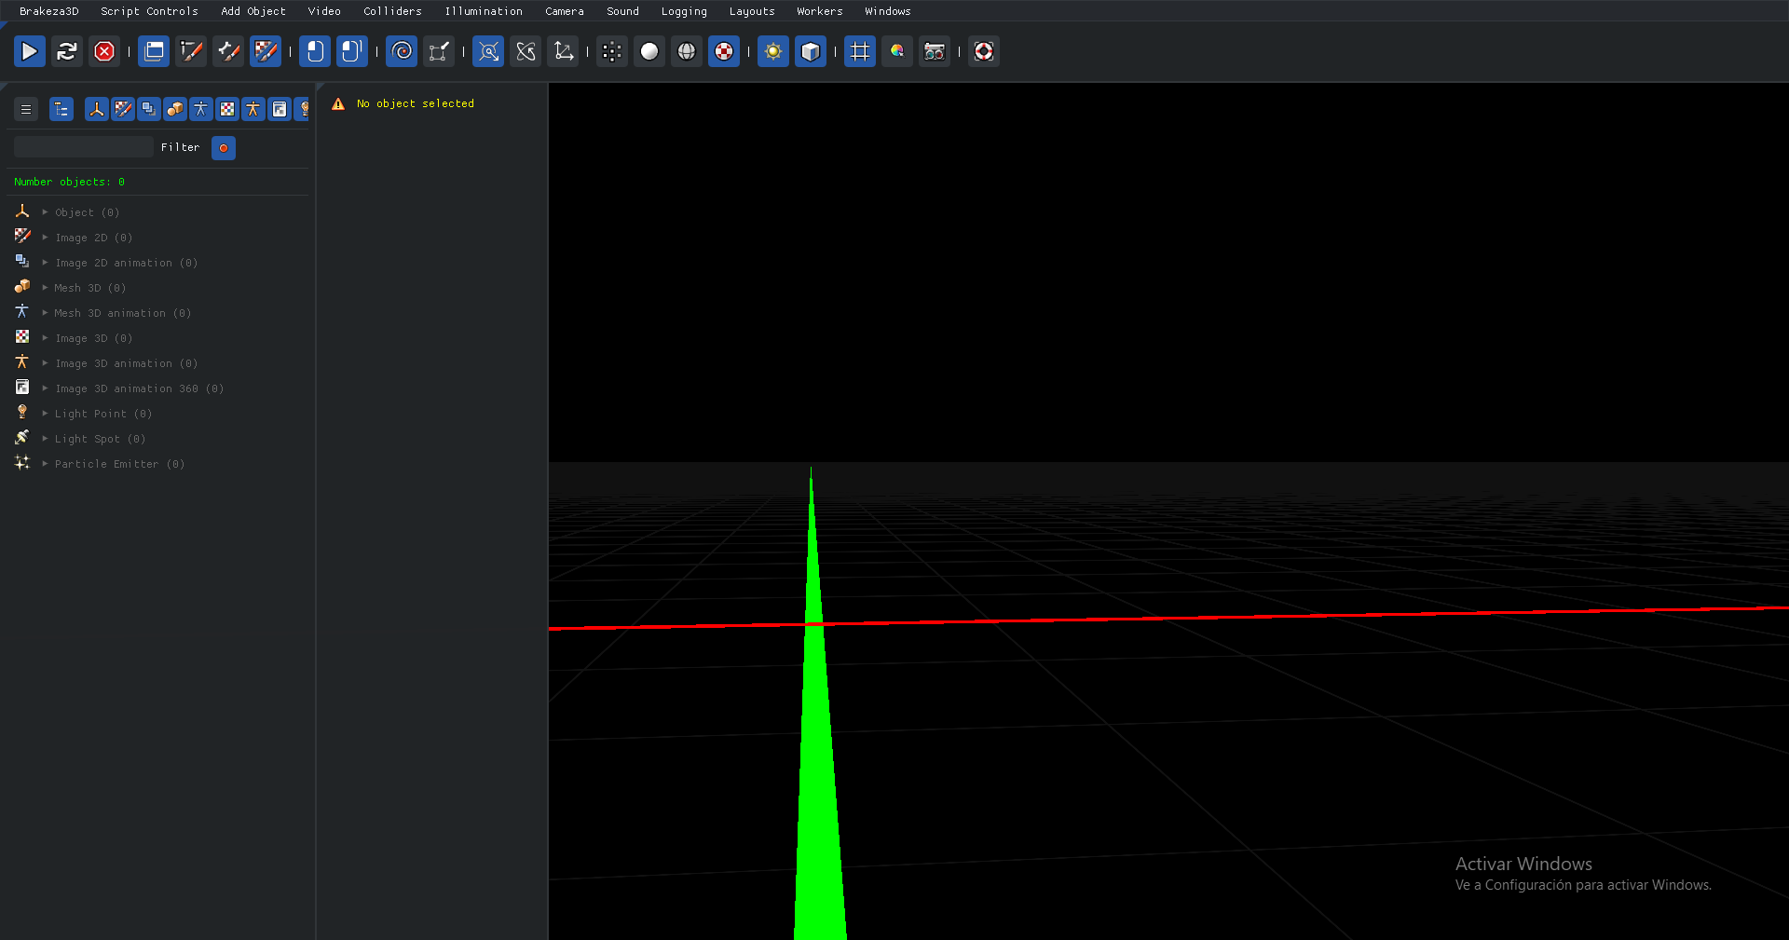Expand the Mesh 3D (0) tree node

point(45,288)
